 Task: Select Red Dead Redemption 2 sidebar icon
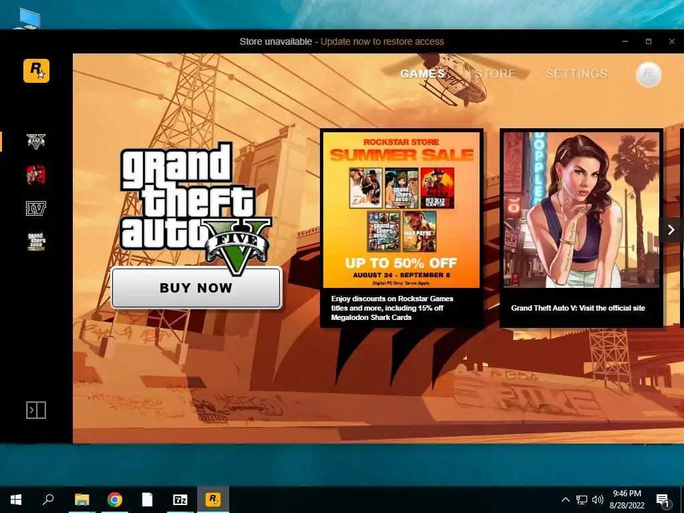tap(36, 175)
